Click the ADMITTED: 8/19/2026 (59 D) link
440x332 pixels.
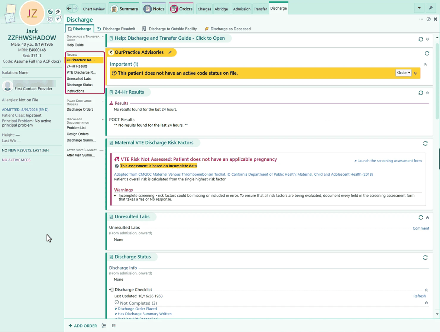pos(25,110)
